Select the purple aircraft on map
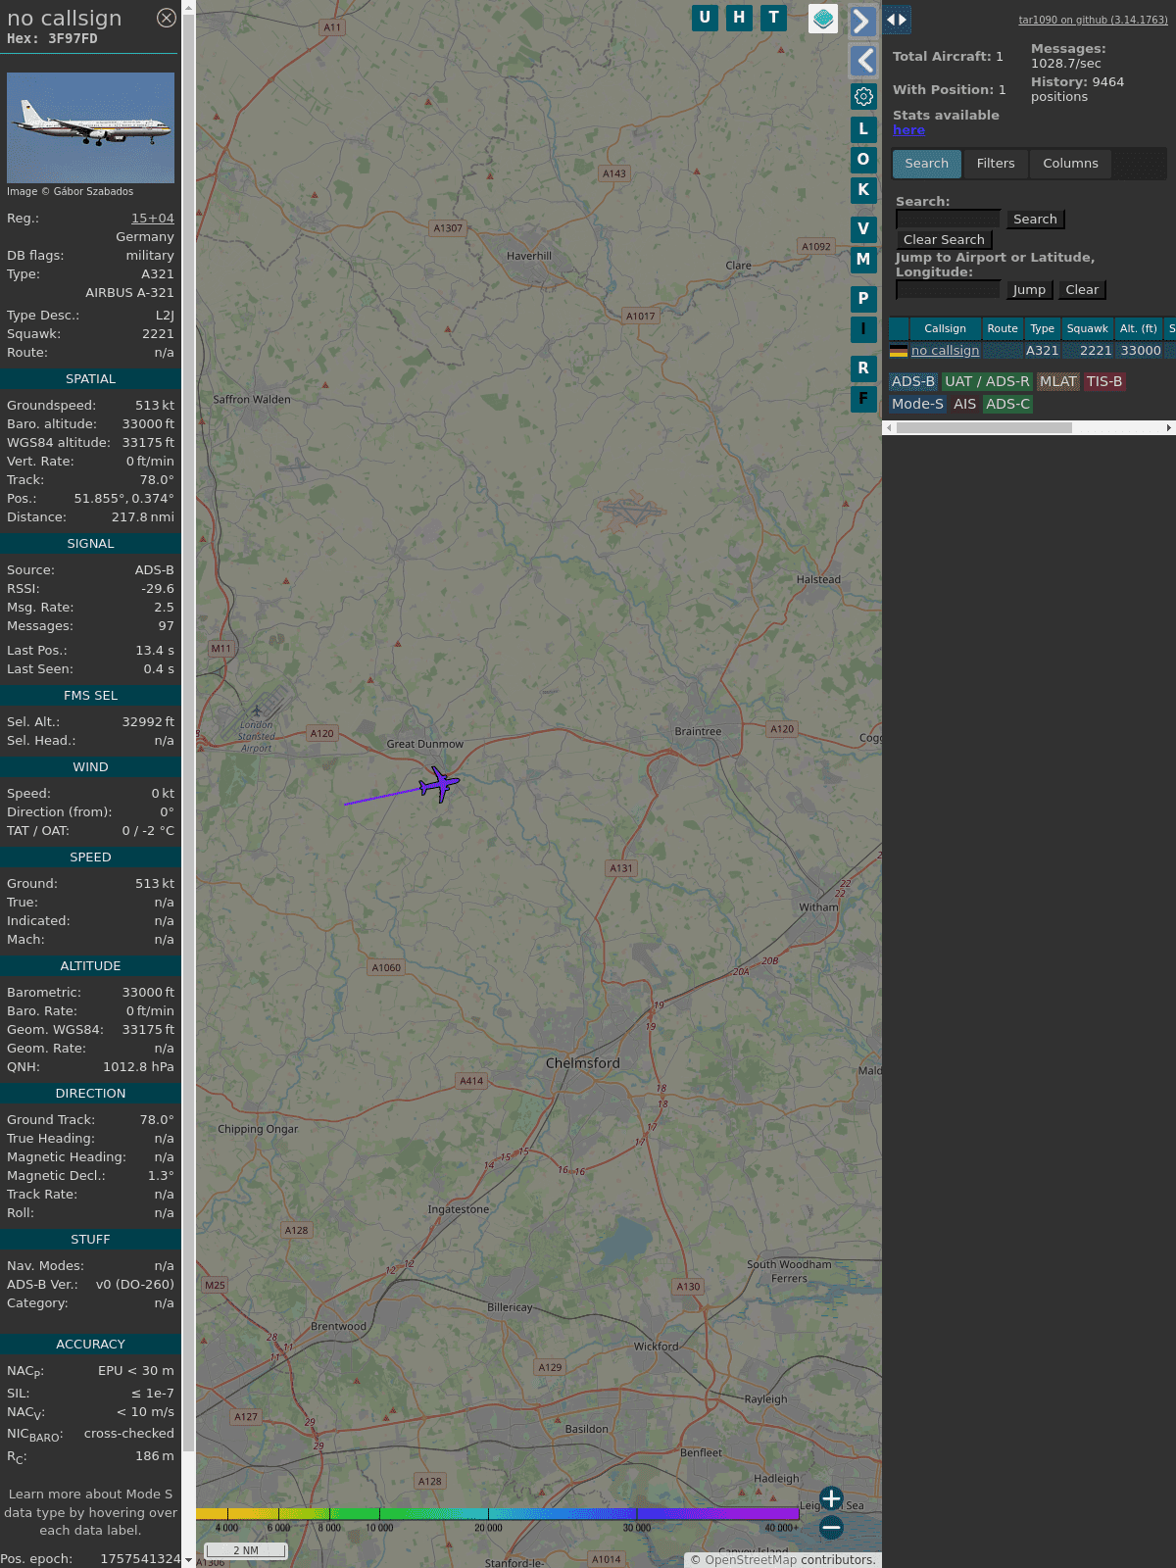The width and height of the screenshot is (1176, 1568). pos(440,784)
